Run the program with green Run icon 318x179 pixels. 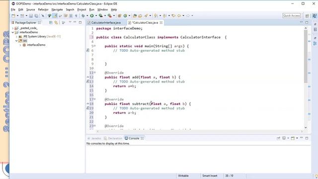pos(92,15)
